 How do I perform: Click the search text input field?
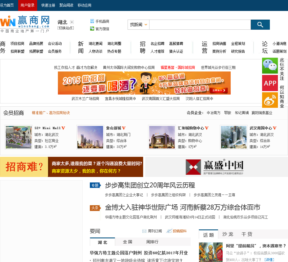(x=200, y=24)
